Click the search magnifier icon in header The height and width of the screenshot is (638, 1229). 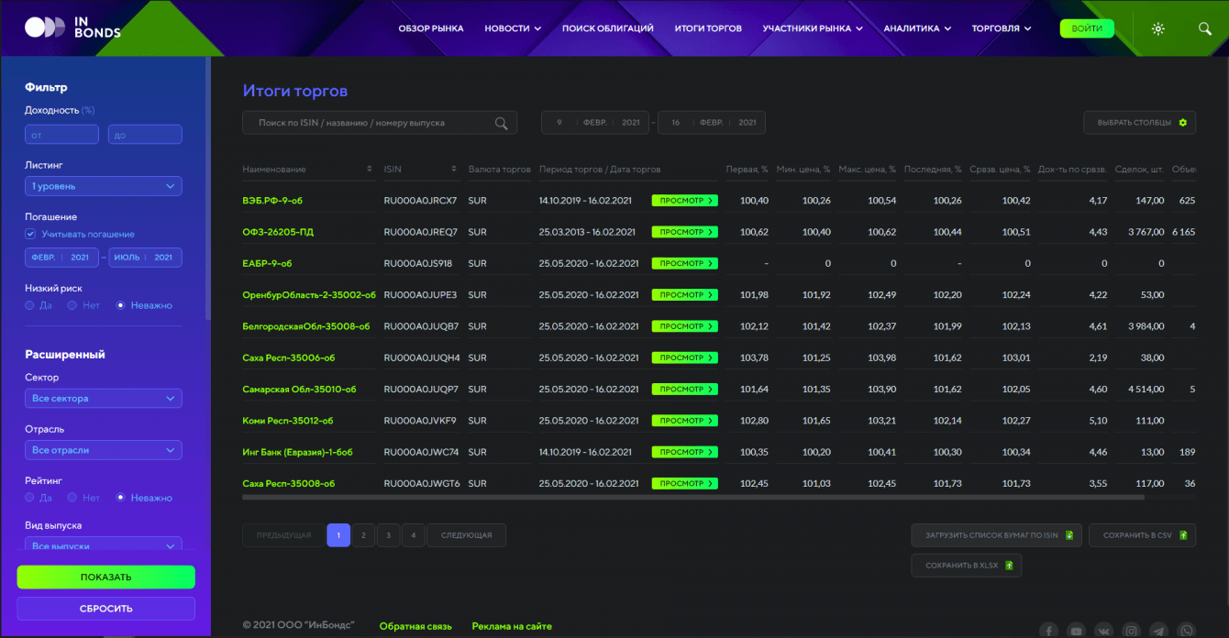tap(1205, 28)
